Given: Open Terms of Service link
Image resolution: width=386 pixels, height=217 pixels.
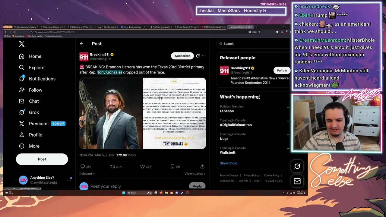Looking at the screenshot, I should coord(229,175).
